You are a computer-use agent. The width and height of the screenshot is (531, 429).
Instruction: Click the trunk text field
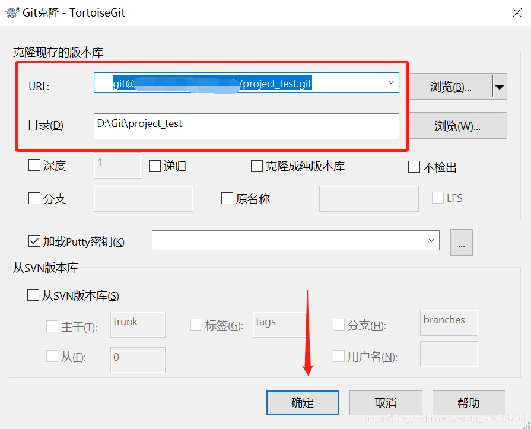click(138, 325)
